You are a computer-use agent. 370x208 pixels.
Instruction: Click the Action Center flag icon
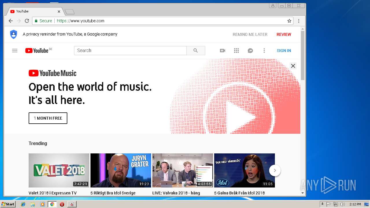(x=329, y=204)
